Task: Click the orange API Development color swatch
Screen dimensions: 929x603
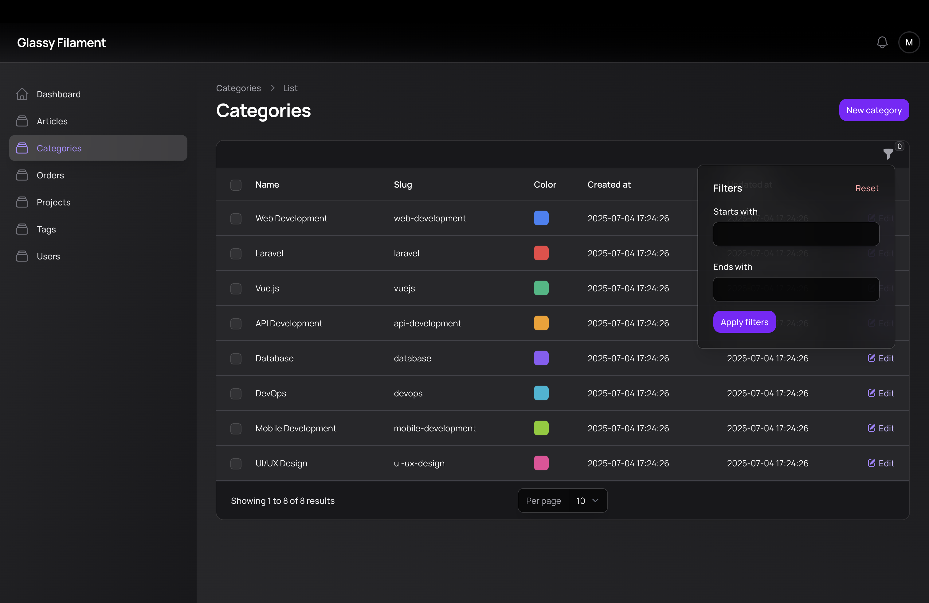Action: coord(541,323)
